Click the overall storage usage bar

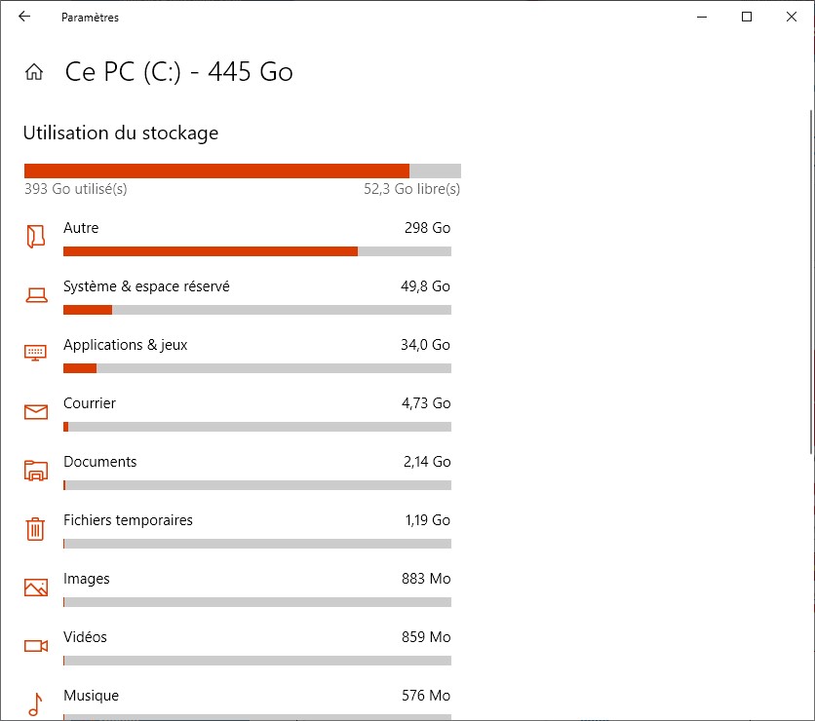point(242,171)
